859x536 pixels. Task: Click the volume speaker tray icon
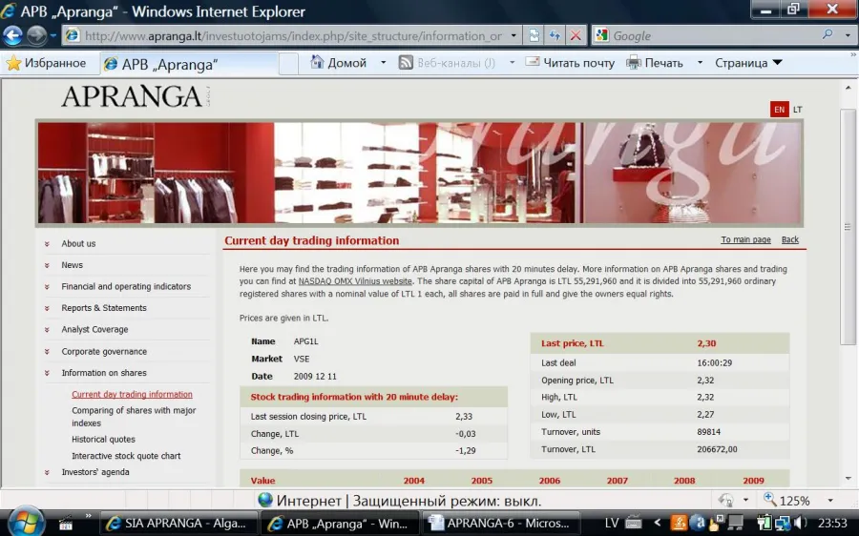click(x=800, y=524)
